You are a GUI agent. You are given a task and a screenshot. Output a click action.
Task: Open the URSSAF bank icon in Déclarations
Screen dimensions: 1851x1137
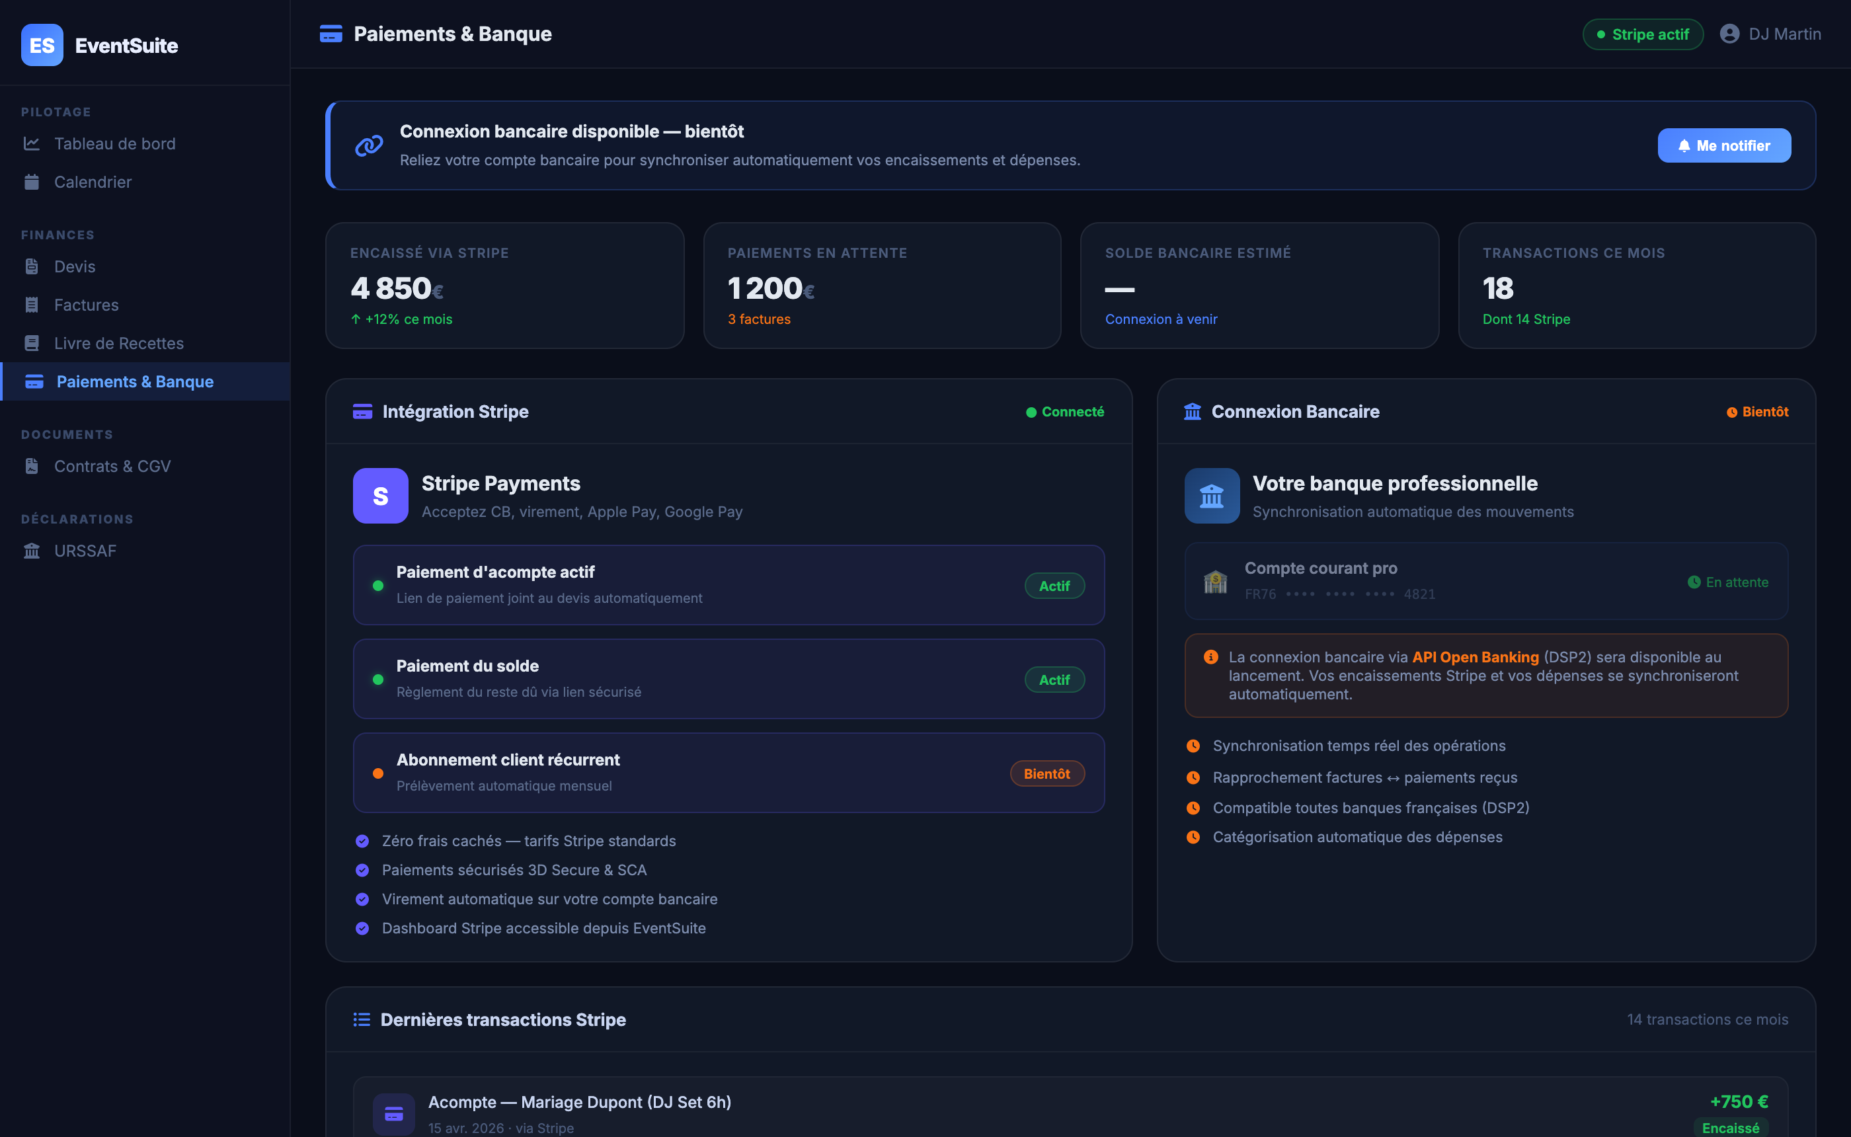[32, 551]
